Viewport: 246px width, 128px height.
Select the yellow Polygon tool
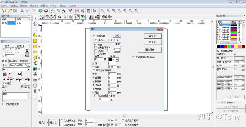(35, 57)
